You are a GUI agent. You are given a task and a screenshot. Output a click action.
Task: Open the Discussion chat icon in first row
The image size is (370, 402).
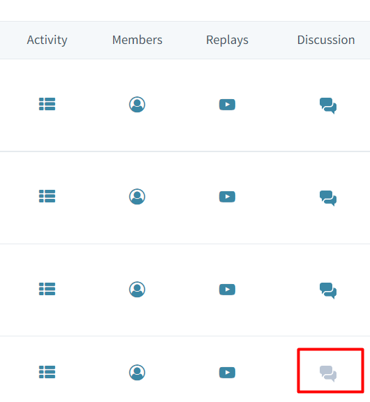(x=328, y=105)
